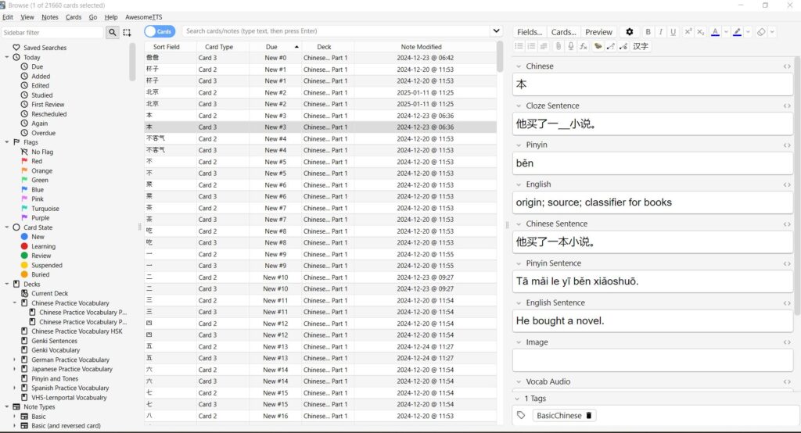The height and width of the screenshot is (433, 801).
Task: Collapse the Chinese field chevron
Action: click(519, 66)
